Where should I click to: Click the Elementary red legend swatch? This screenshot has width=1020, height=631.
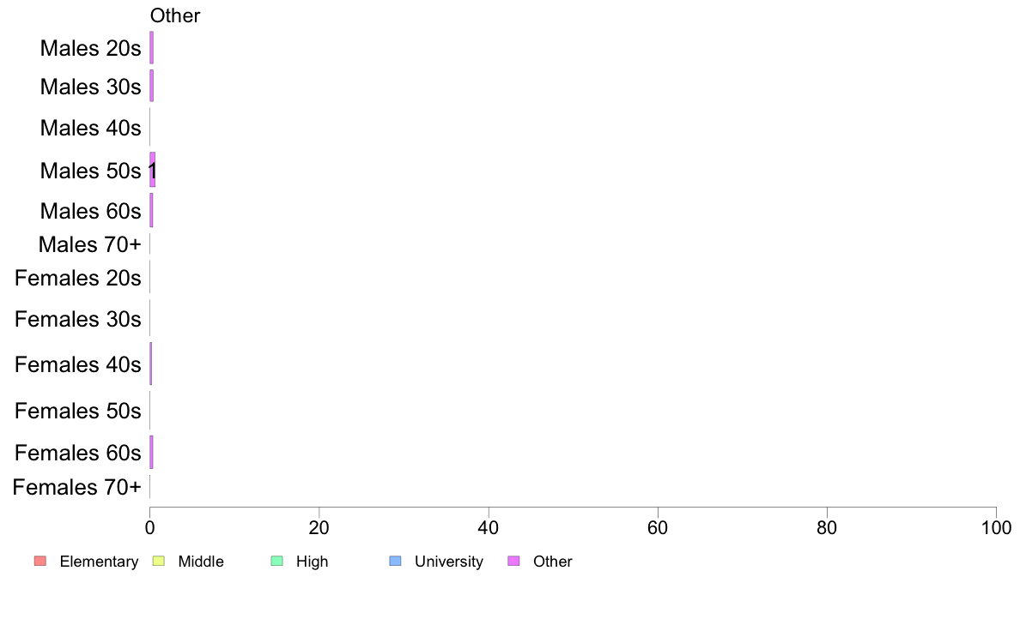pos(40,561)
